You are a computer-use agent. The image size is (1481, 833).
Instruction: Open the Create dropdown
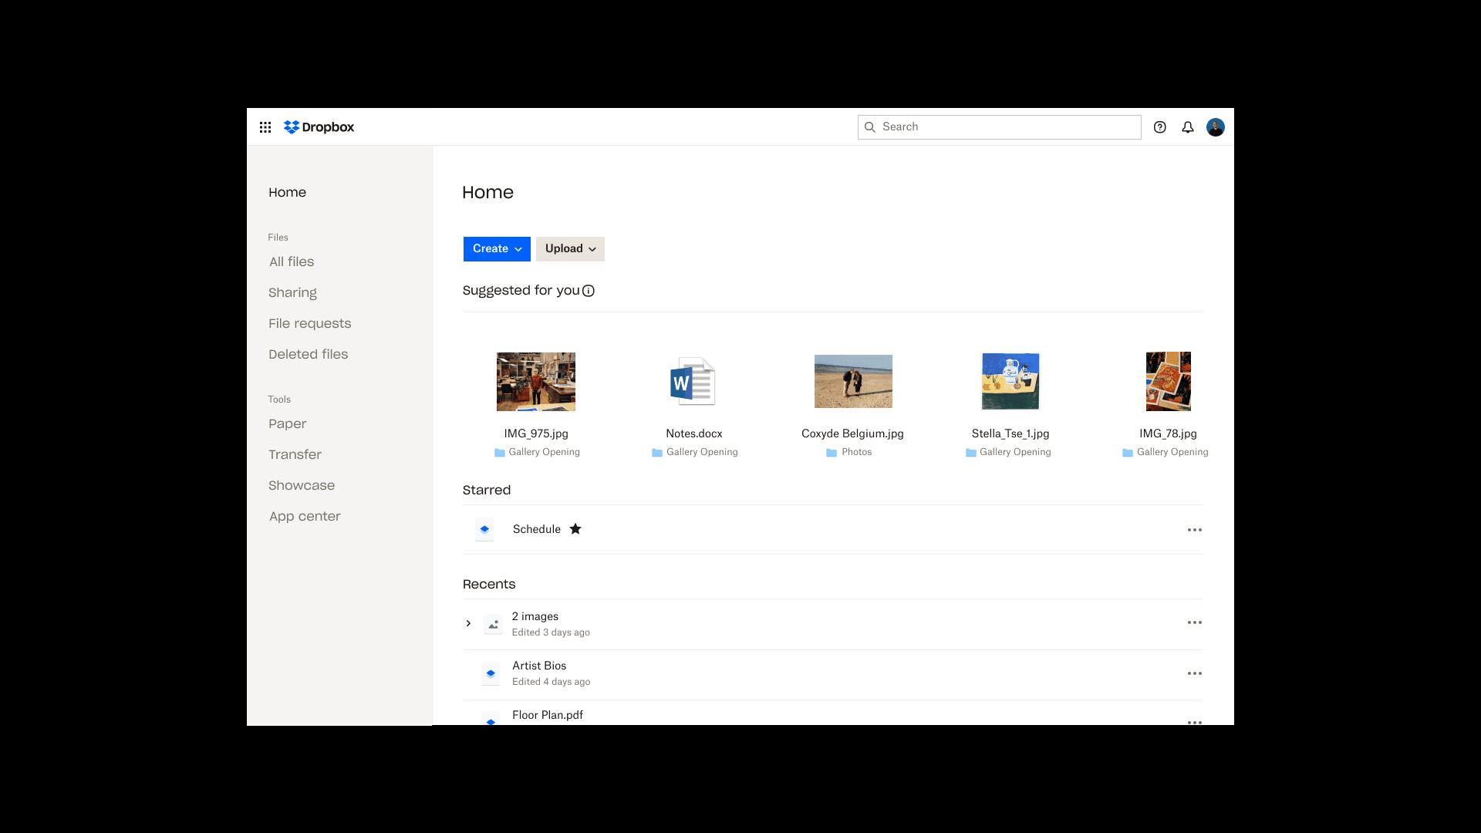[x=497, y=248]
